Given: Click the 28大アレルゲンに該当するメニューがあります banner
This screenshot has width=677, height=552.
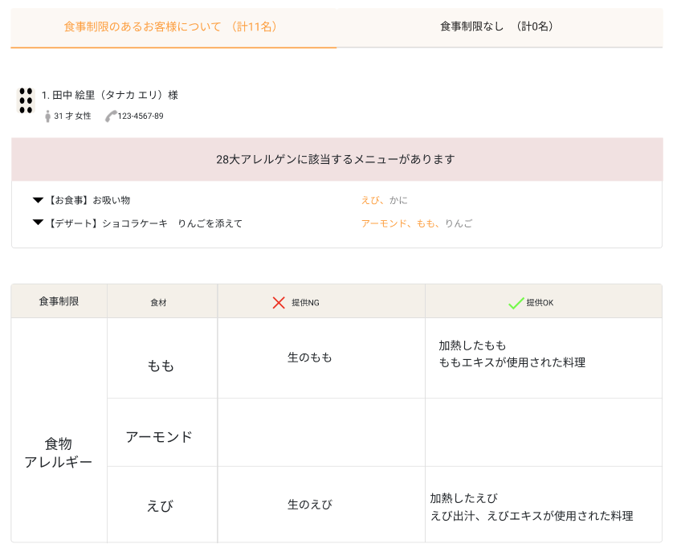Looking at the screenshot, I should [x=338, y=159].
